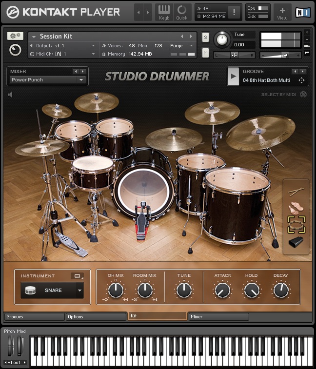Click the instrument MIDI chip icon

(x=77, y=276)
